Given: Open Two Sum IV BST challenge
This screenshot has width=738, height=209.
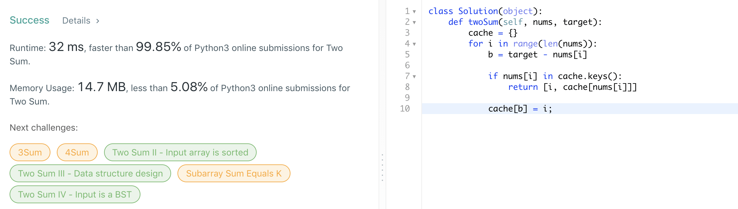Looking at the screenshot, I should (75, 194).
